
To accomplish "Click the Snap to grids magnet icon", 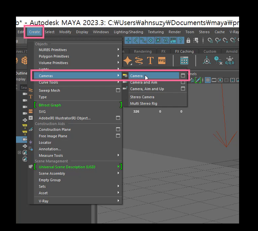I will click(x=210, y=40).
